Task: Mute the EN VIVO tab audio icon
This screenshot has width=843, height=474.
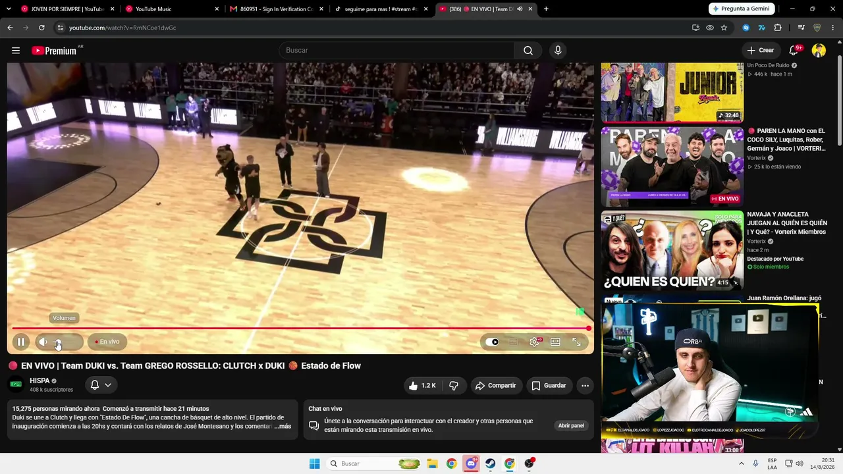Action: point(520,9)
